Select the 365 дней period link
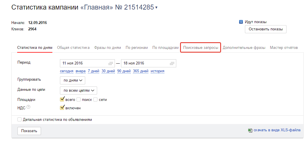306x144 pixels. tap(140, 71)
